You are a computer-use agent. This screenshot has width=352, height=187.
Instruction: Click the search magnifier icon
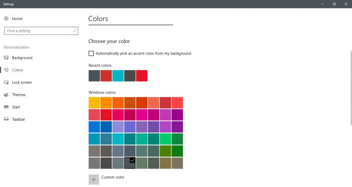75,31
